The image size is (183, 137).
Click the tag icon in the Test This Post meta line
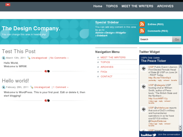(x=29, y=58)
